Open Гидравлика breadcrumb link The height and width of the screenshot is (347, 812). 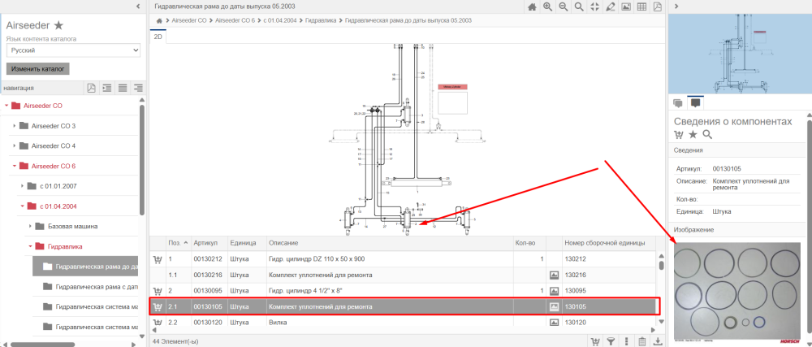click(321, 20)
